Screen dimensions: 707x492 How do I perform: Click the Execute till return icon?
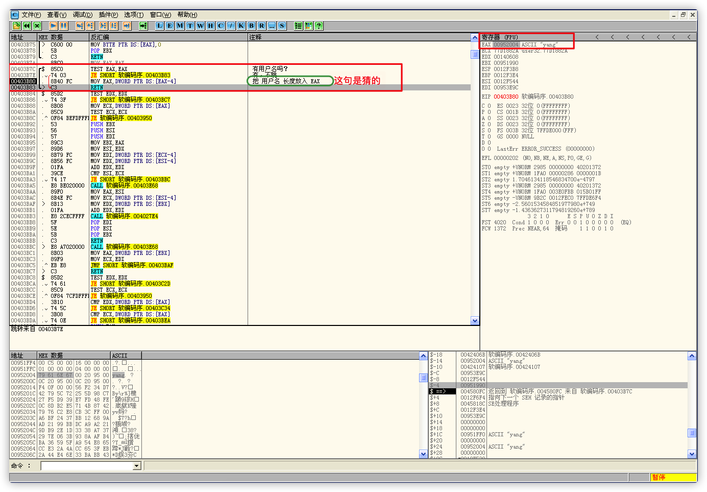pos(127,26)
